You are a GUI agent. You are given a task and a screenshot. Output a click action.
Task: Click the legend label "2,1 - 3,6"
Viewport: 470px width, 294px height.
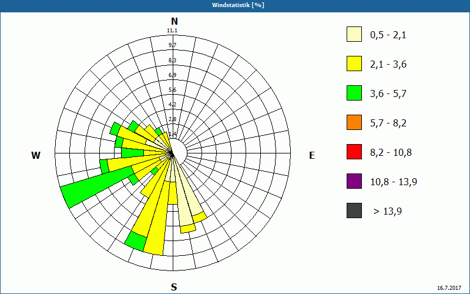[x=388, y=65]
